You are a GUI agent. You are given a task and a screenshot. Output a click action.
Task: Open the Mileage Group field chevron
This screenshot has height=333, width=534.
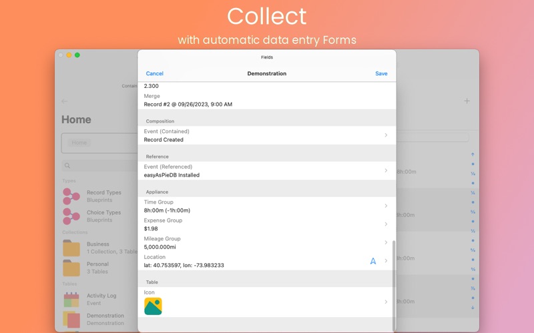click(386, 242)
